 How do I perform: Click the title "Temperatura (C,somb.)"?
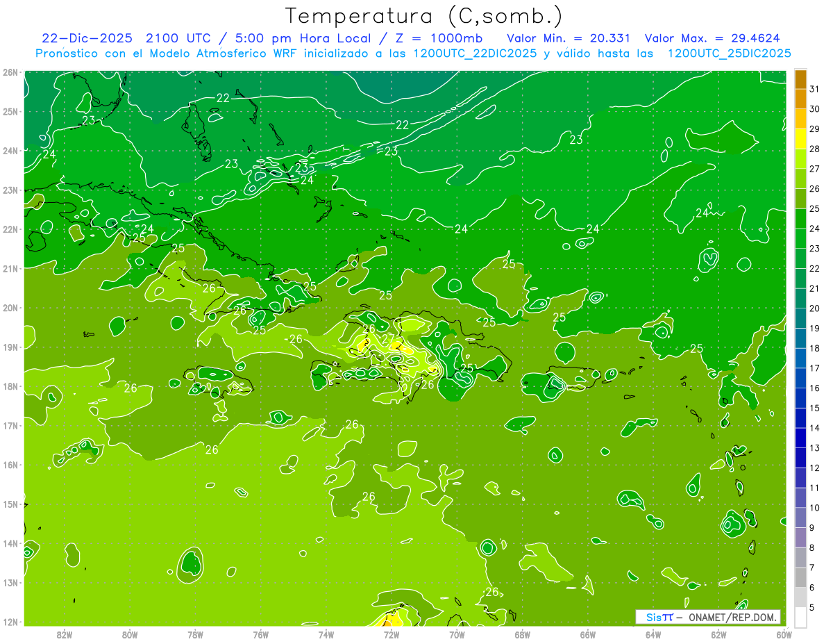tap(424, 16)
